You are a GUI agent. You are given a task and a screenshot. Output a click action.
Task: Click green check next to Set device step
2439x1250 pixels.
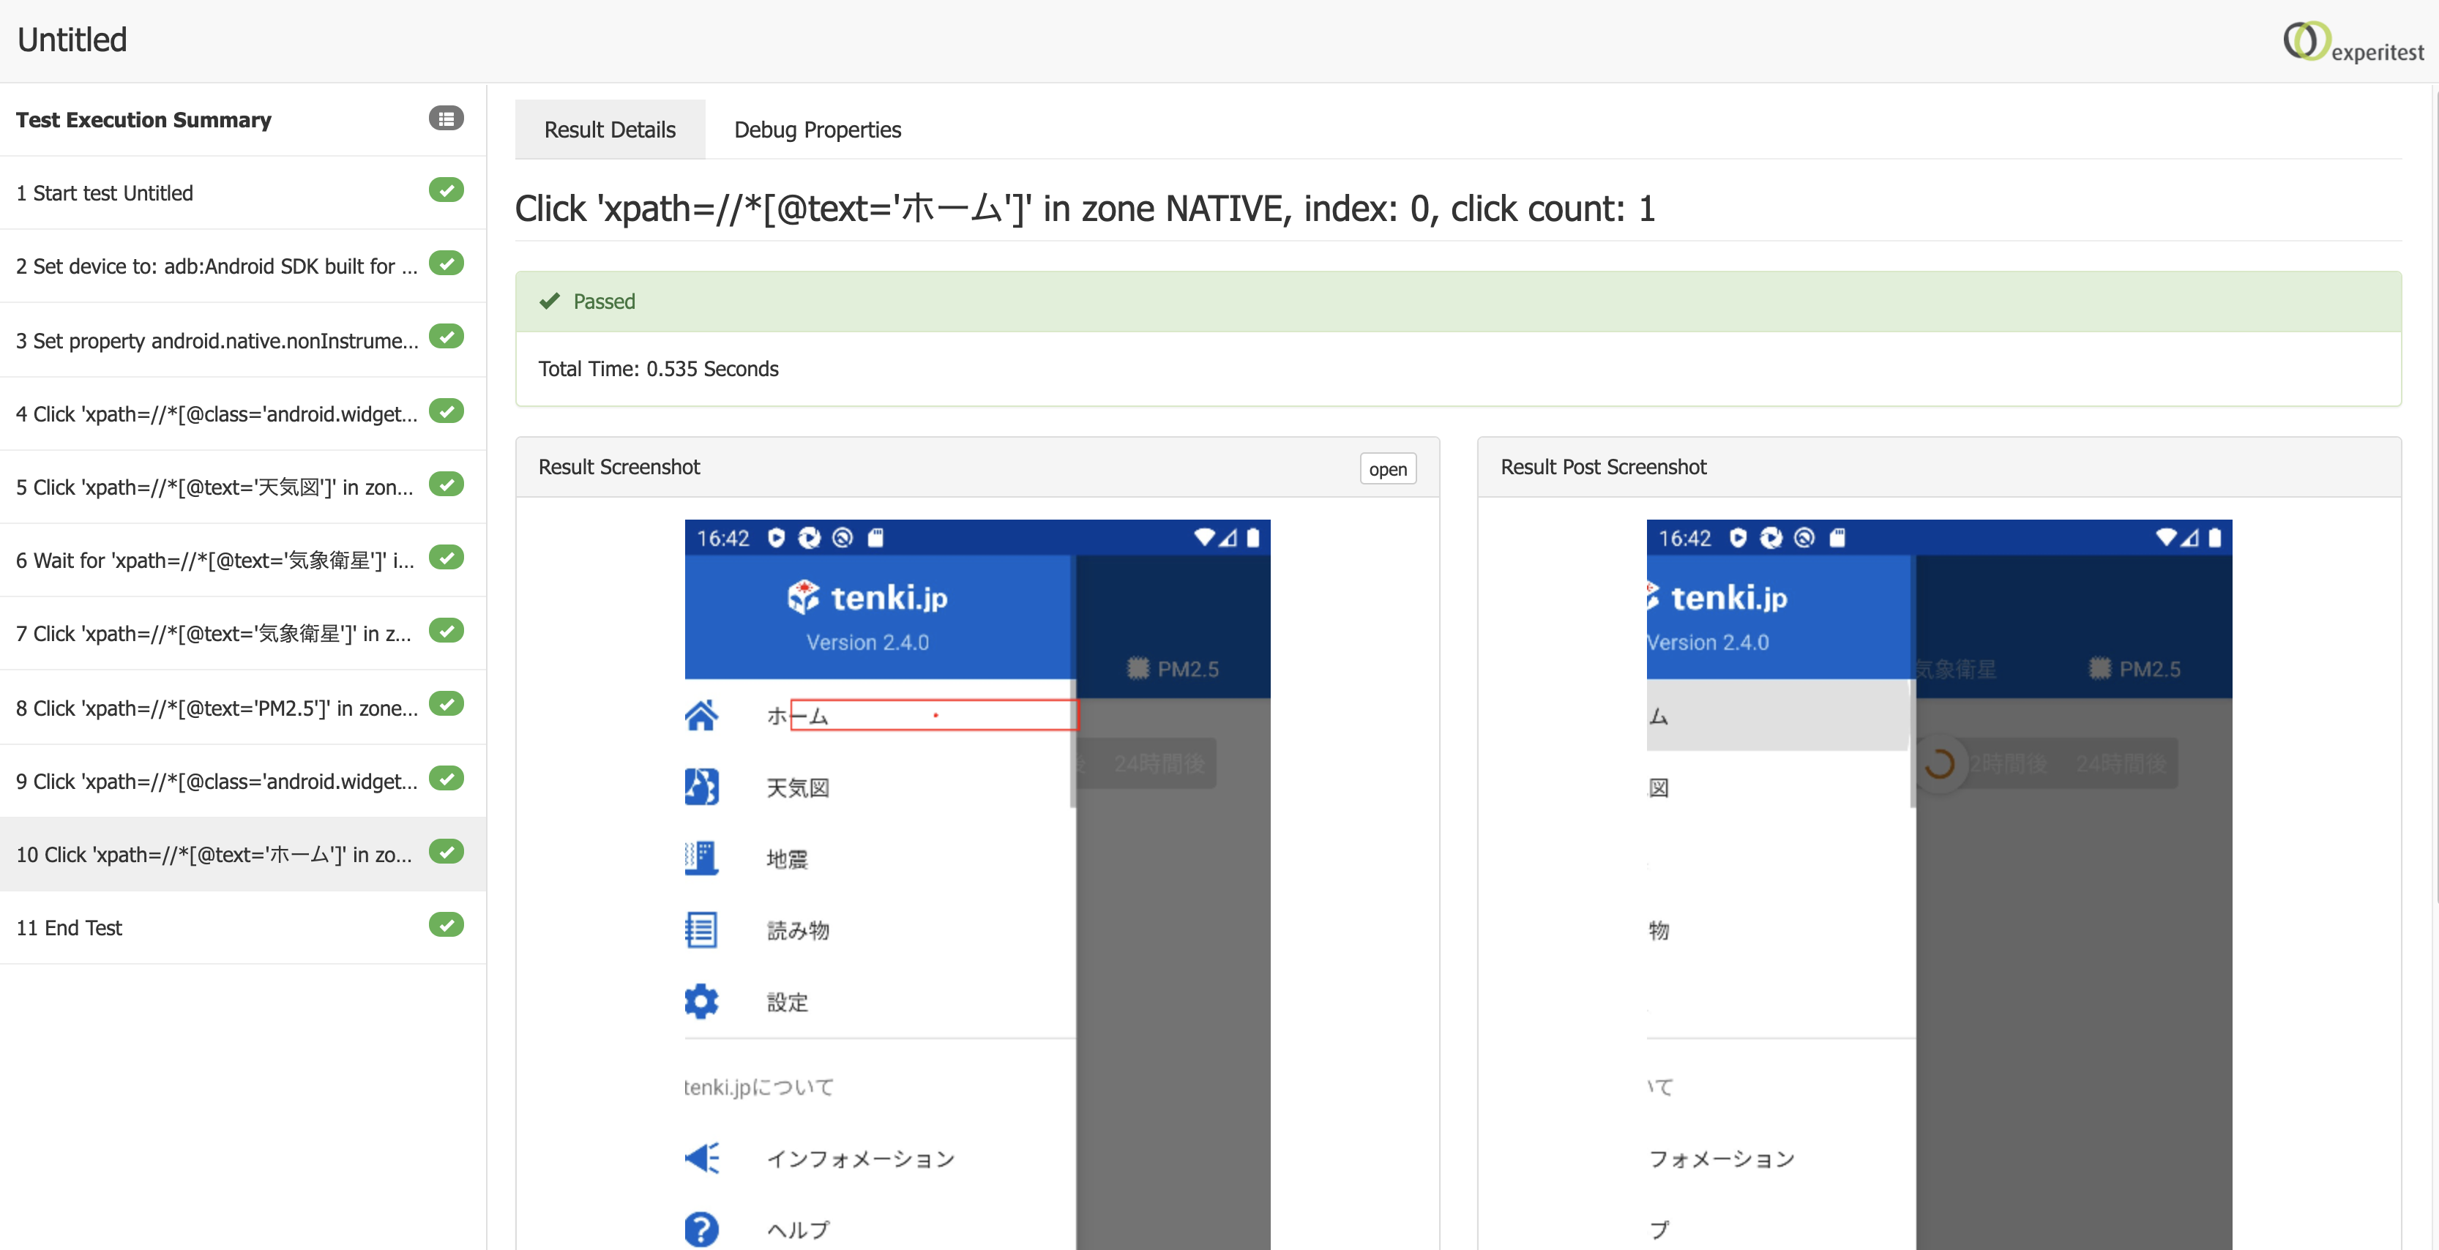click(x=446, y=263)
